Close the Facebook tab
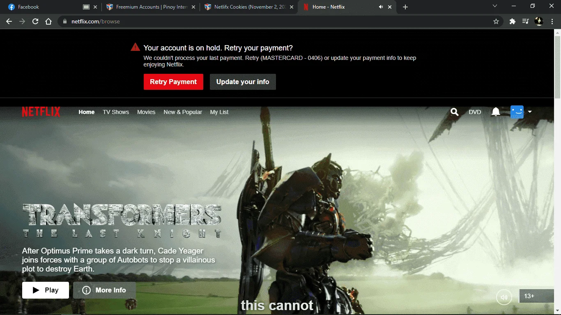 (x=95, y=7)
